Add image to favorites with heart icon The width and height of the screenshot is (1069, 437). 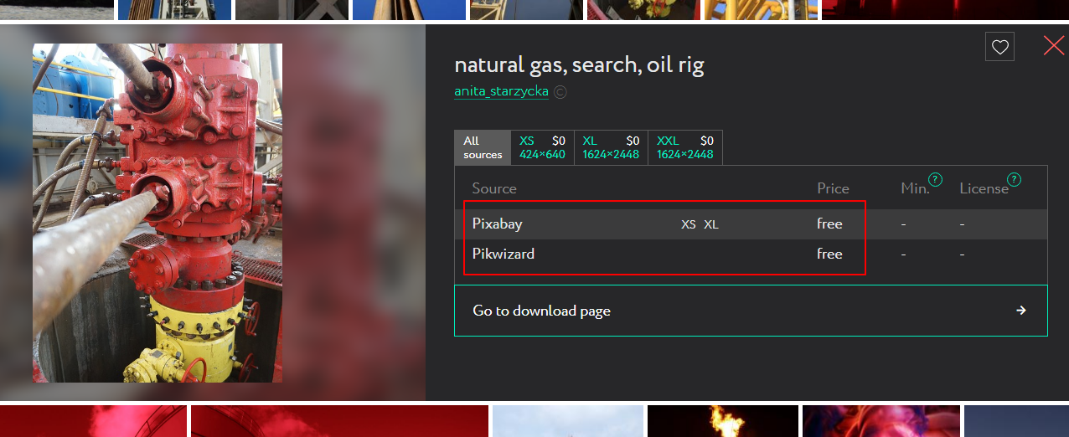tap(999, 47)
